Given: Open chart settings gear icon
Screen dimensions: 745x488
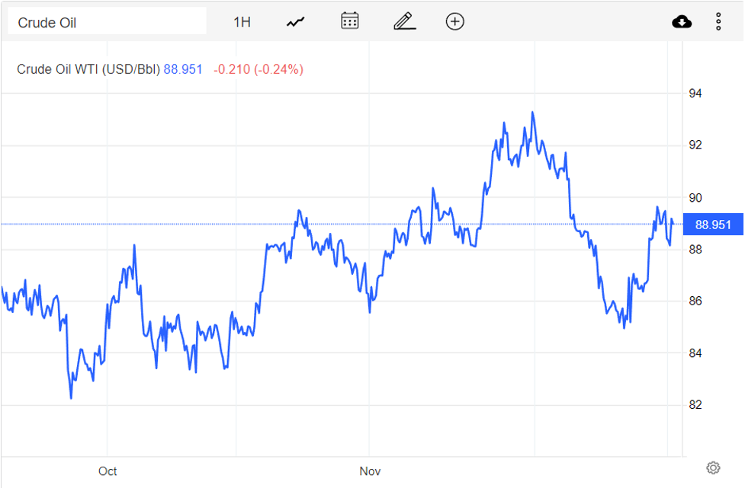Looking at the screenshot, I should pos(713,467).
